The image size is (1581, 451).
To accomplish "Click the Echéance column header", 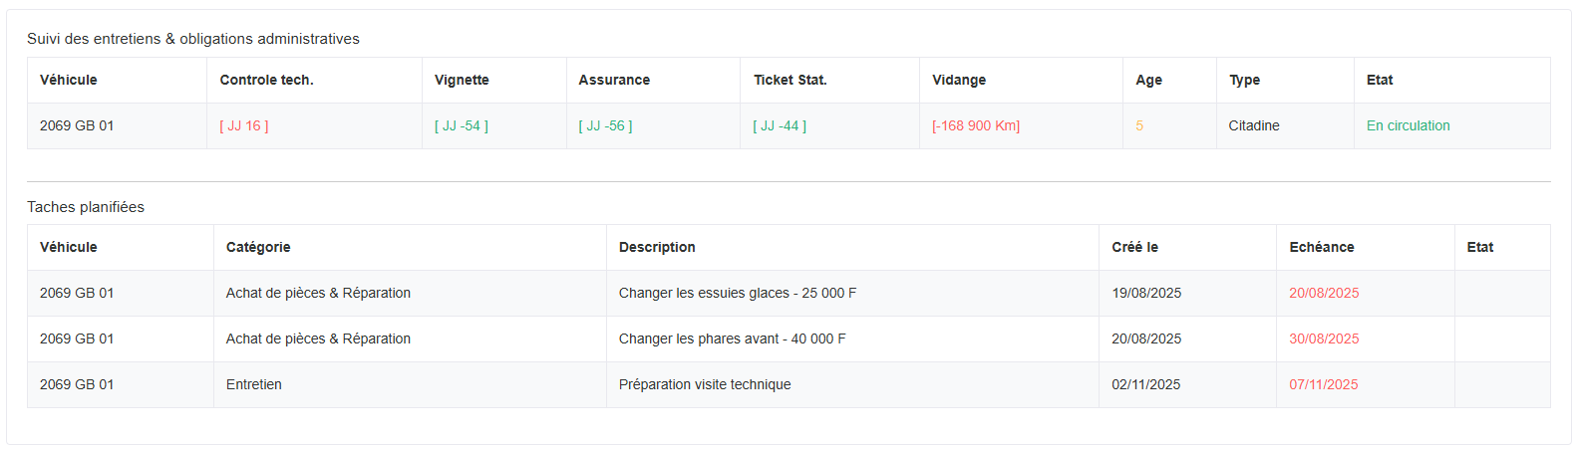I will pos(1321,248).
